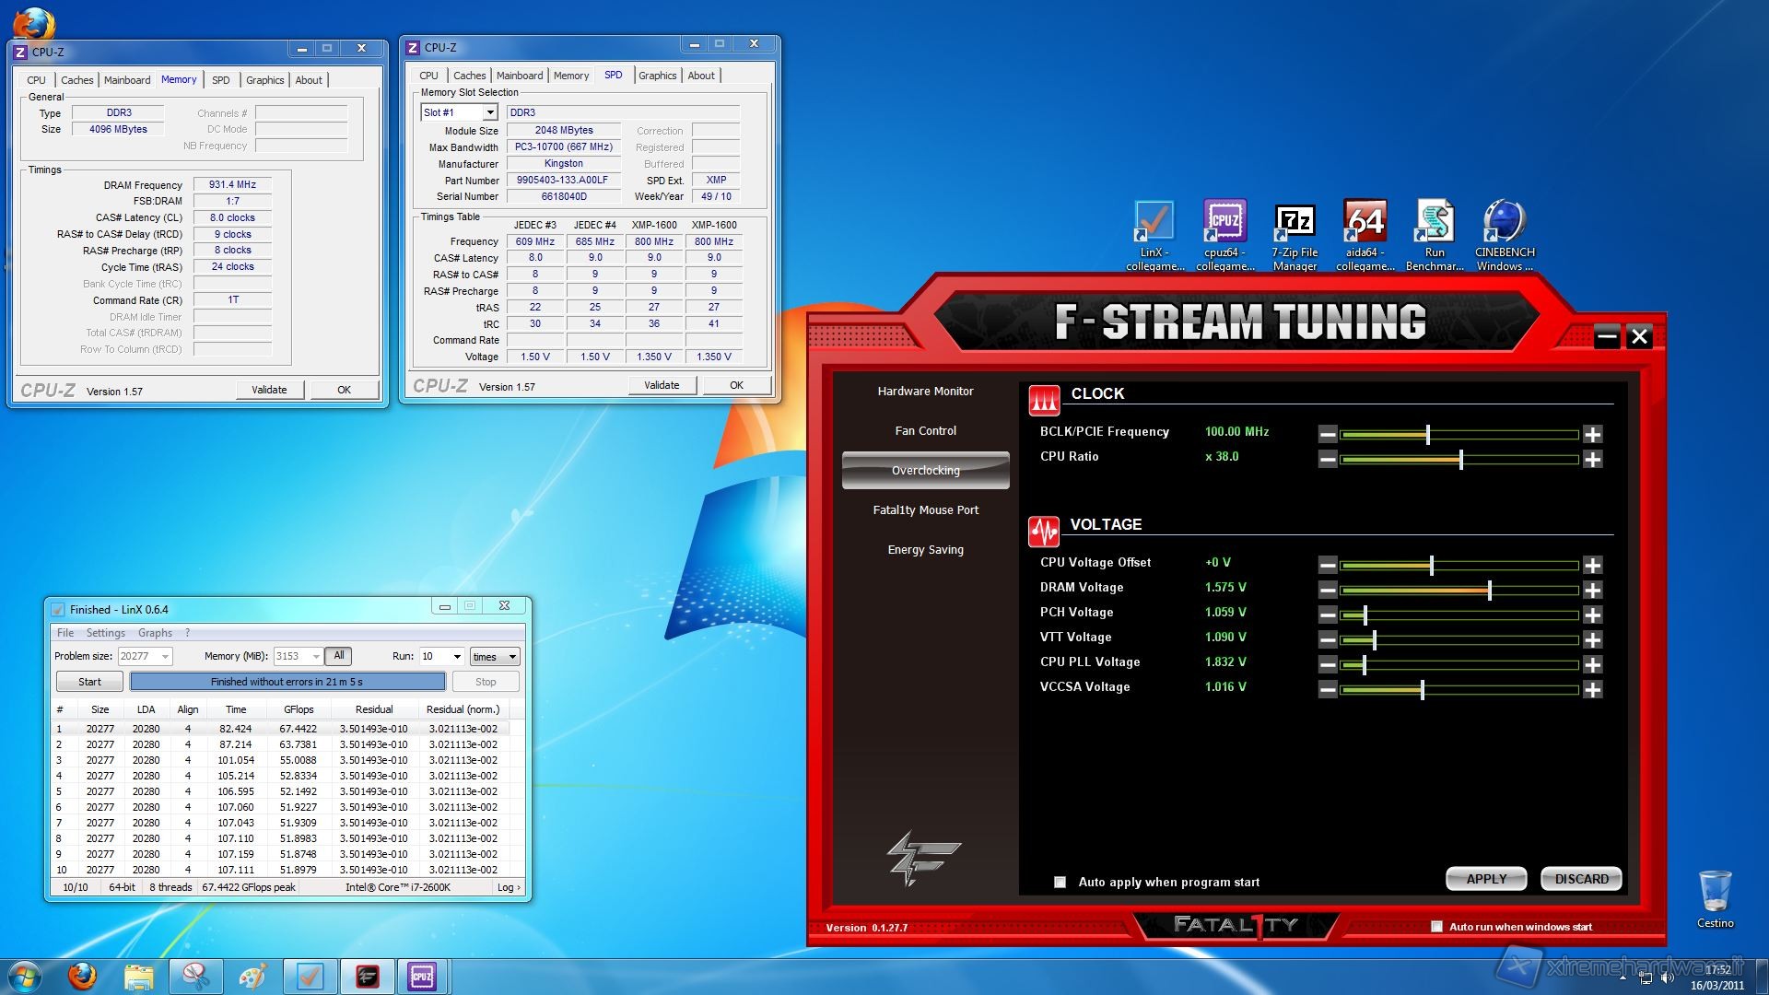Click the APPLY button in F-Stream
The image size is (1769, 995).
1485,879
